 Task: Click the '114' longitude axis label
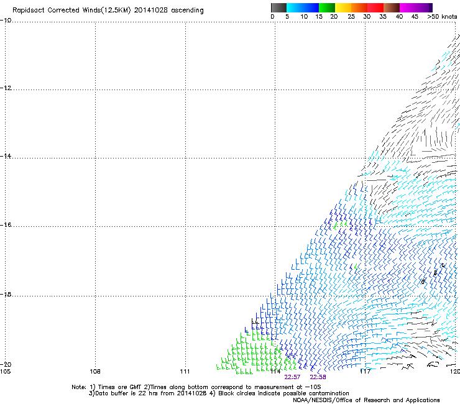click(x=275, y=372)
